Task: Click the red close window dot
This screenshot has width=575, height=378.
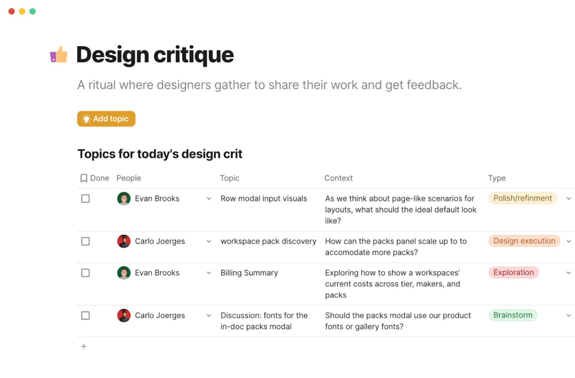Action: [x=11, y=12]
